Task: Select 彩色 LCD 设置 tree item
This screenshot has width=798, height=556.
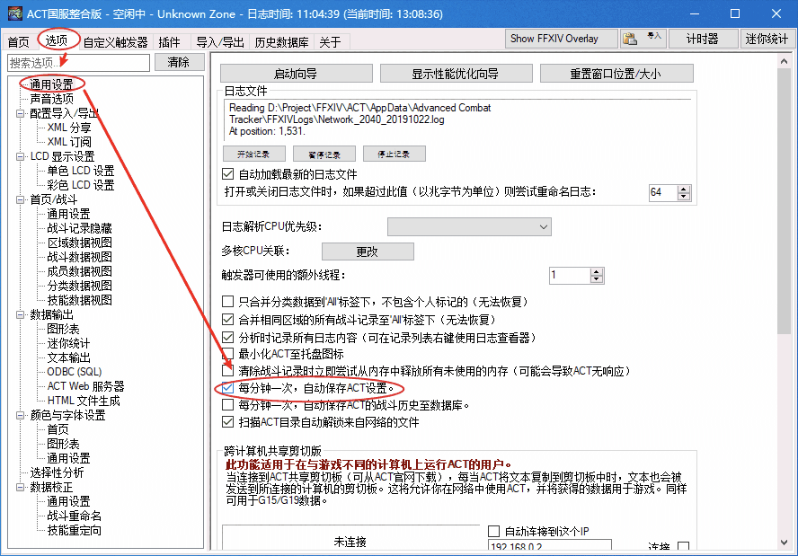Action: point(81,185)
